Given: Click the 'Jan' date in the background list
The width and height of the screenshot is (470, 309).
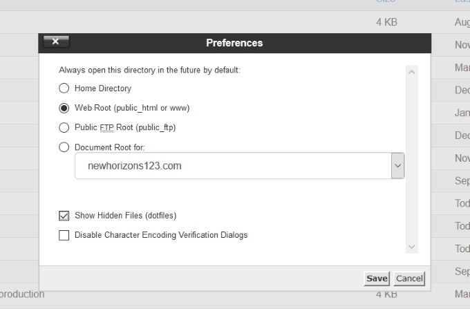Looking at the screenshot, I should [x=462, y=113].
